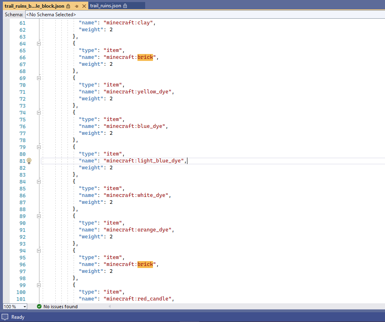Select the trail_ruins_b...le_block.json tab

pos(34,6)
